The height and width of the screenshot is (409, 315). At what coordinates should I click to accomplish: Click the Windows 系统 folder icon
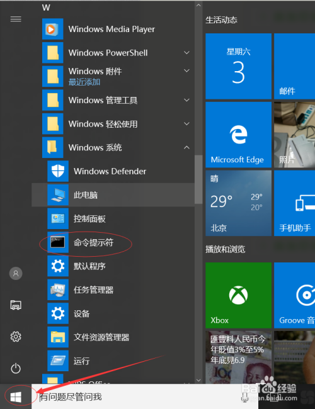coord(52,147)
